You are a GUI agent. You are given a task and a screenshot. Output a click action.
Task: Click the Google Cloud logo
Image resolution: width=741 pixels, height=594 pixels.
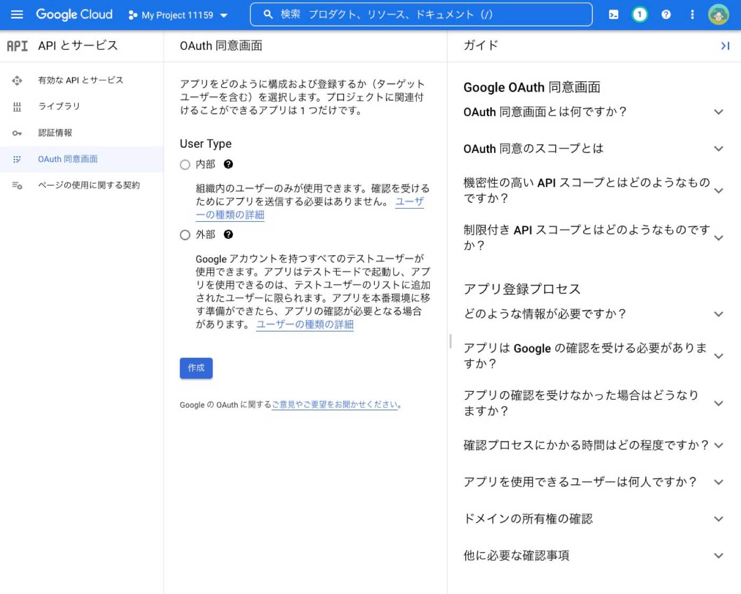point(74,14)
